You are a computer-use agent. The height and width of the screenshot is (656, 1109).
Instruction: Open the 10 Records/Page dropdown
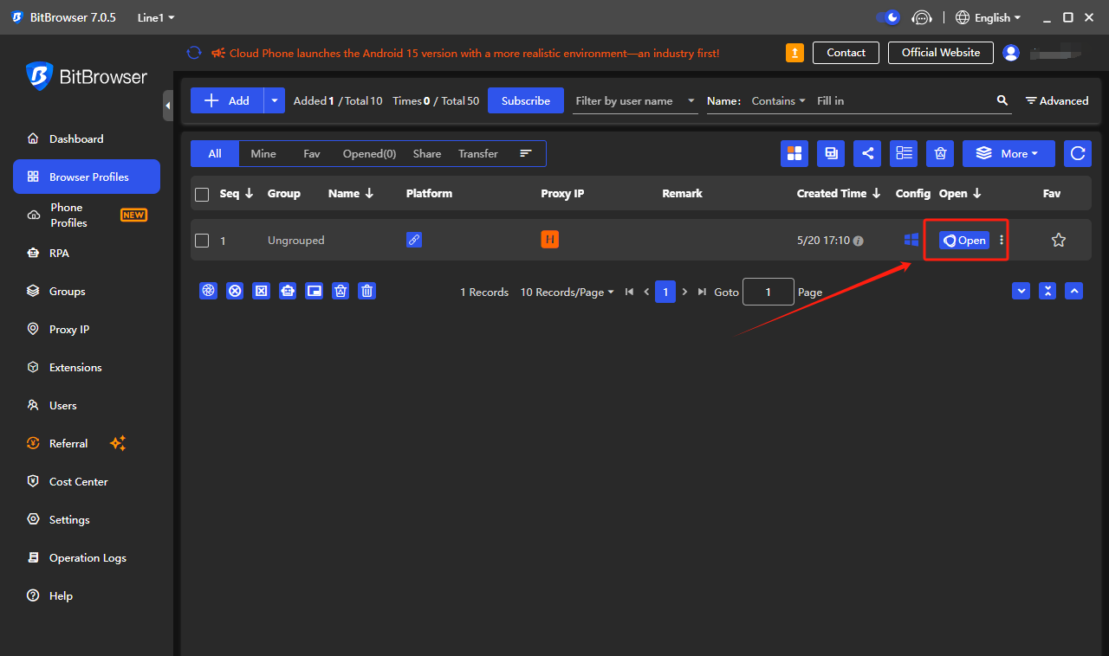567,293
